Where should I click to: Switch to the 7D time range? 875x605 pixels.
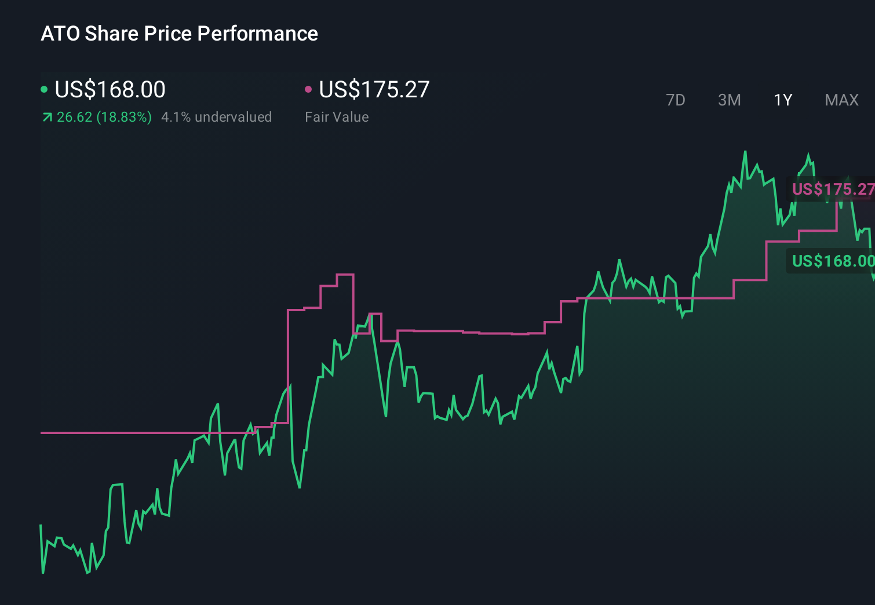pos(676,100)
